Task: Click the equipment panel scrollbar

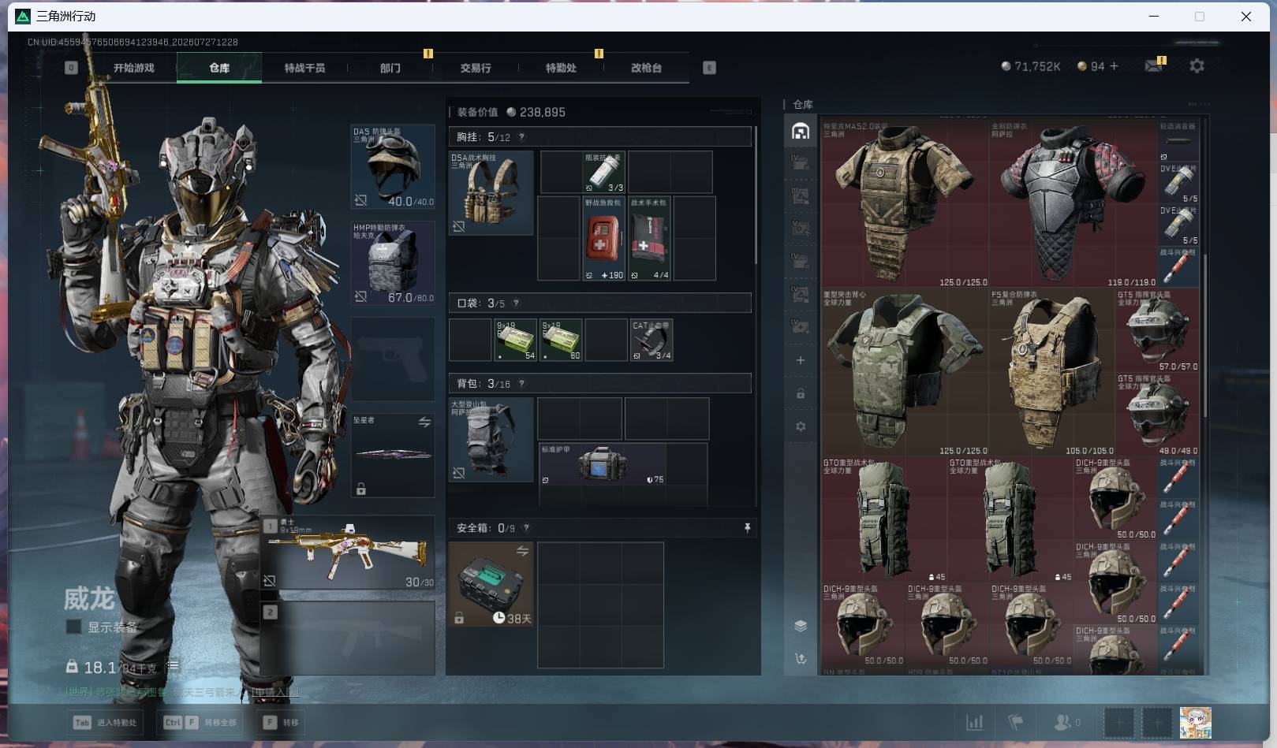Action: (756, 194)
